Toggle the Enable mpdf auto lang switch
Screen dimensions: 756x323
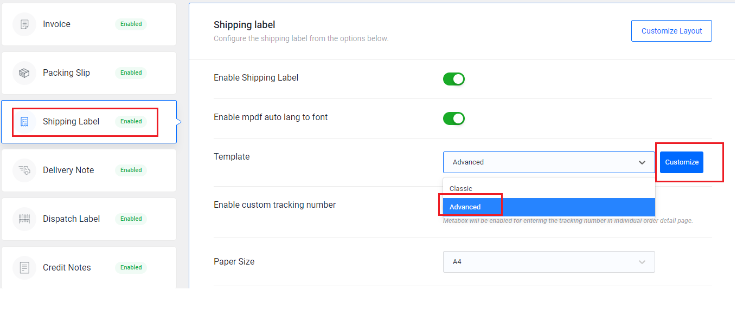pyautogui.click(x=454, y=118)
